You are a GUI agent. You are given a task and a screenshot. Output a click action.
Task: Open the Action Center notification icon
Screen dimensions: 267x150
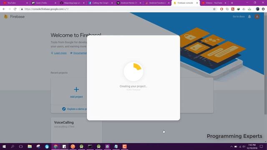tap(261, 146)
